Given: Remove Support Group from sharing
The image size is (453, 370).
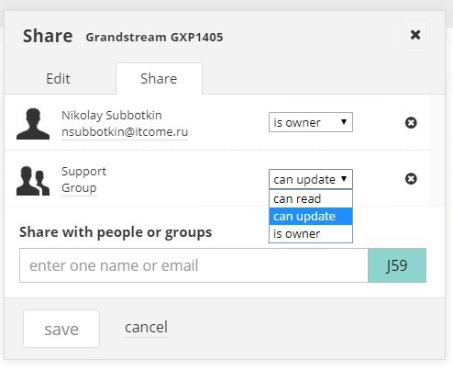Looking at the screenshot, I should 411,179.
